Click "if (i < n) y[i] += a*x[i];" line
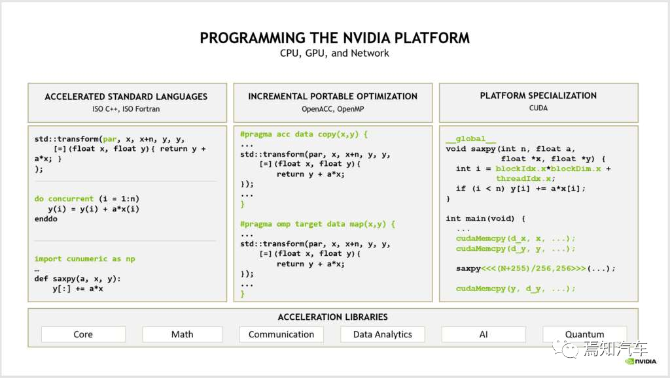Image resolution: width=670 pixels, height=378 pixels. tap(521, 189)
